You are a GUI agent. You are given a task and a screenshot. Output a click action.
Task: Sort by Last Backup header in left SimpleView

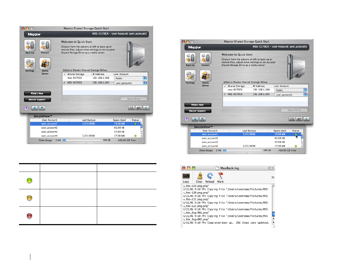click(x=89, y=120)
